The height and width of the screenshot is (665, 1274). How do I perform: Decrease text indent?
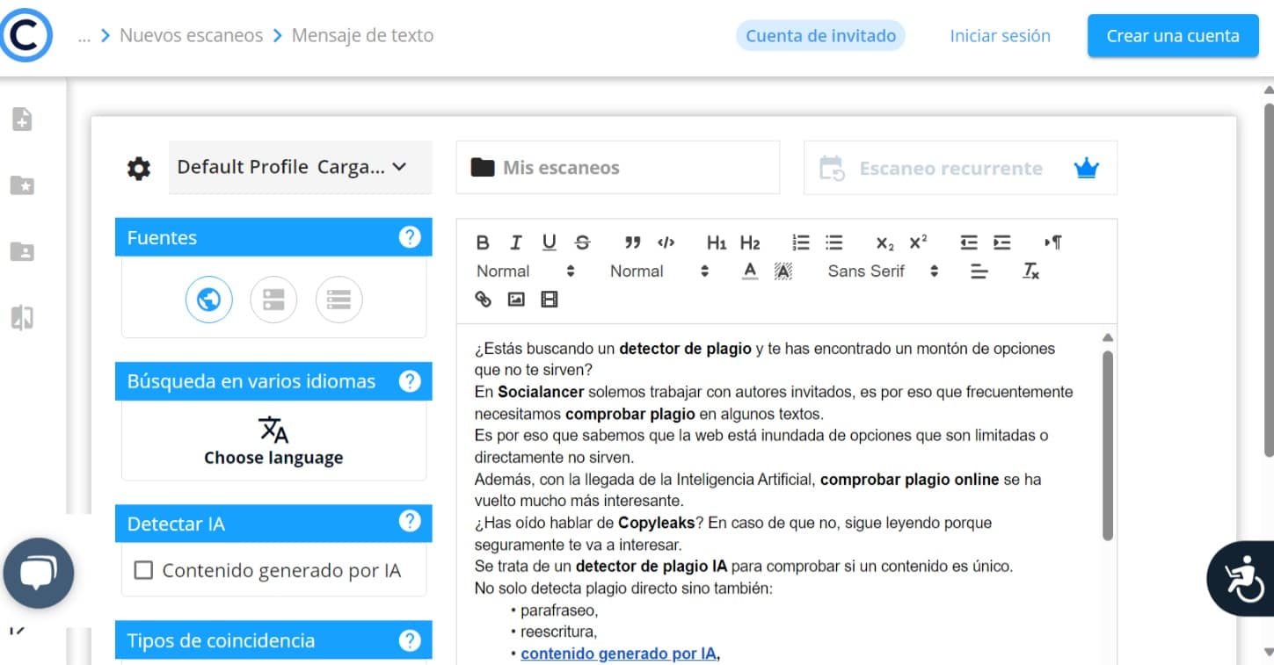(x=969, y=242)
